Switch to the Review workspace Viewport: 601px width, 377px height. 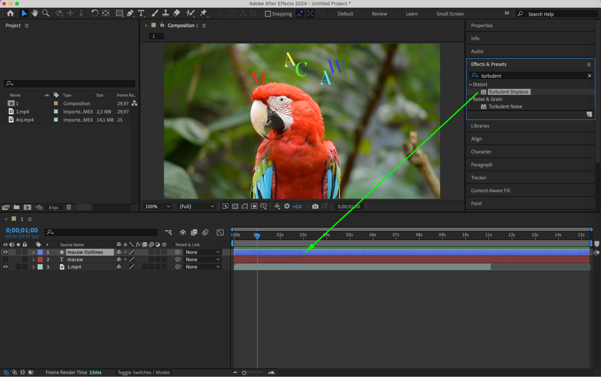379,14
